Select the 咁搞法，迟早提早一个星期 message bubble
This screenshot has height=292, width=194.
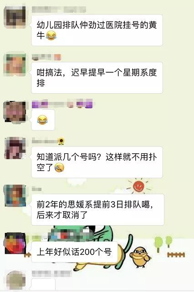(x=97, y=78)
